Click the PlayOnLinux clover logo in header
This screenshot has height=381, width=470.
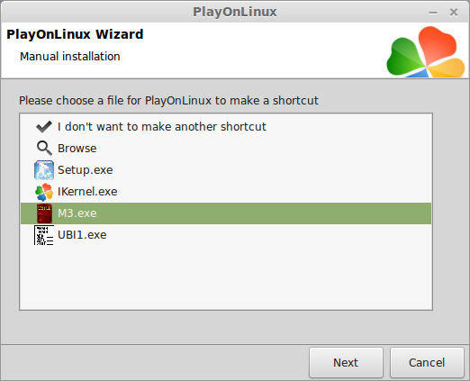pyautogui.click(x=426, y=51)
